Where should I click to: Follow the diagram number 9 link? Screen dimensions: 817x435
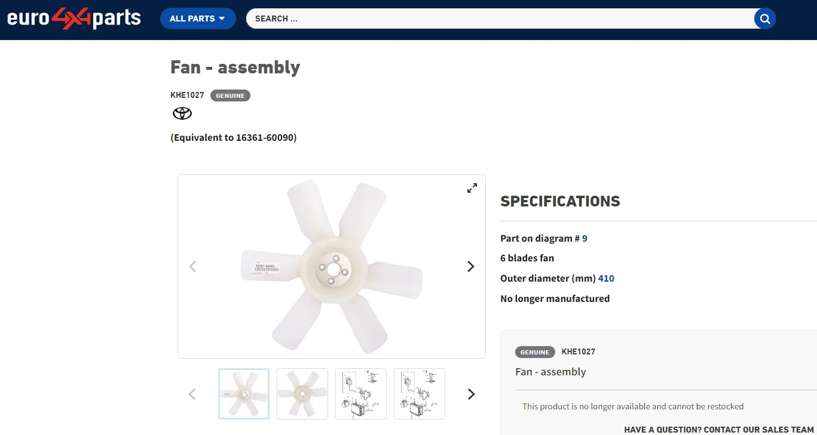click(x=585, y=238)
